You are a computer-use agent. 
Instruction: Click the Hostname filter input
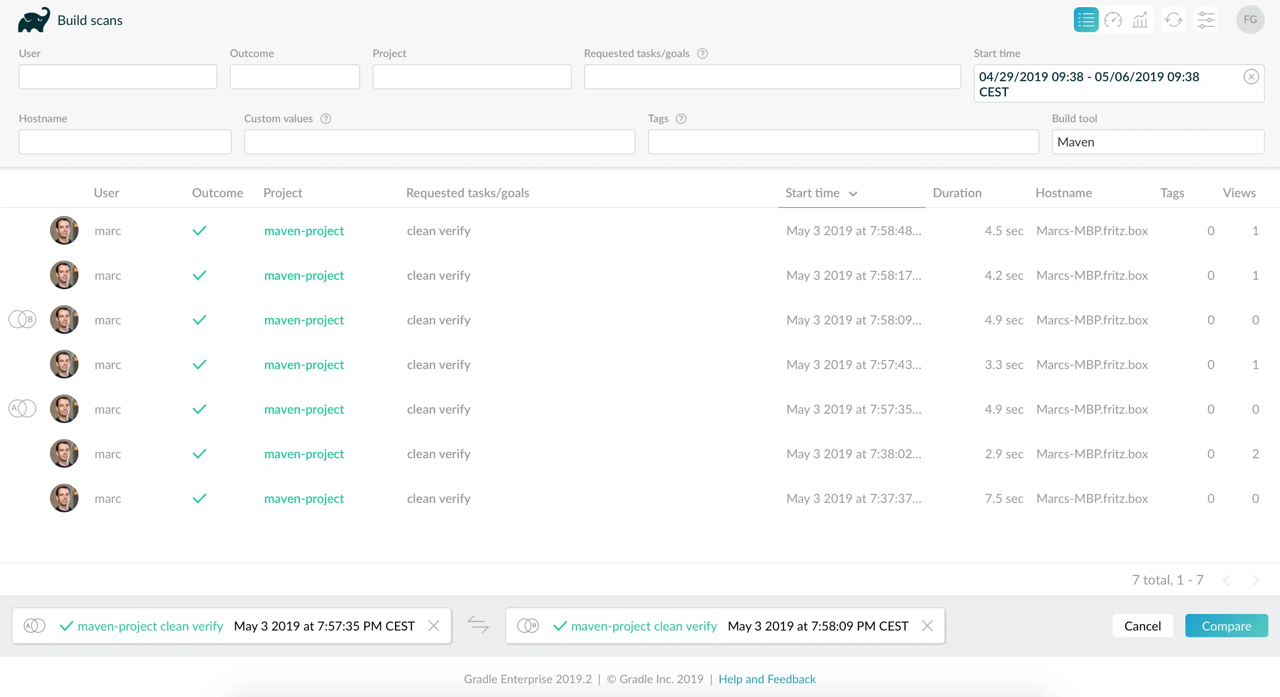point(125,142)
